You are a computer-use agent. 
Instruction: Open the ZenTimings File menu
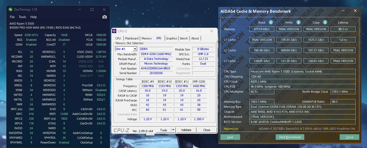click(12, 17)
